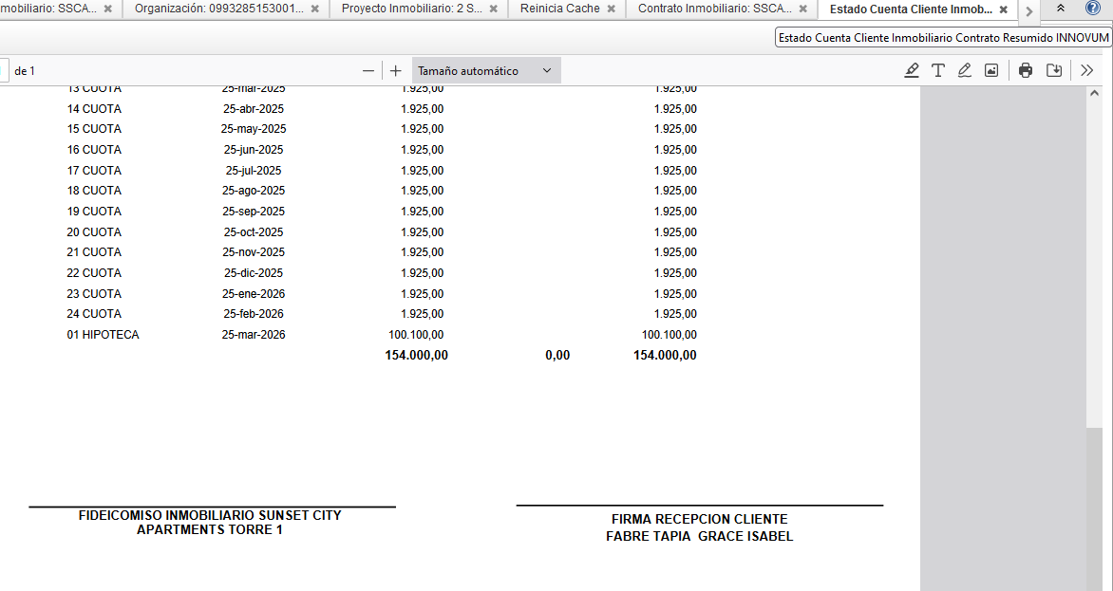1113x591 pixels.
Task: Zoom out with the minus icon
Action: click(368, 71)
